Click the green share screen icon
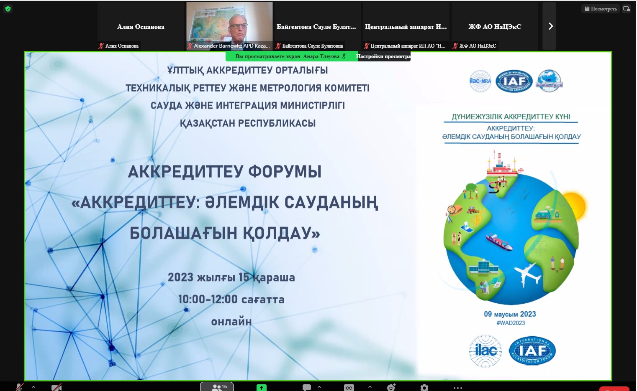The image size is (637, 391). pyautogui.click(x=262, y=387)
